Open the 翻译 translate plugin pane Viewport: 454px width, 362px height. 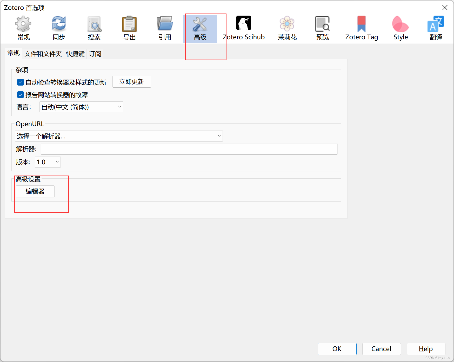tap(436, 28)
